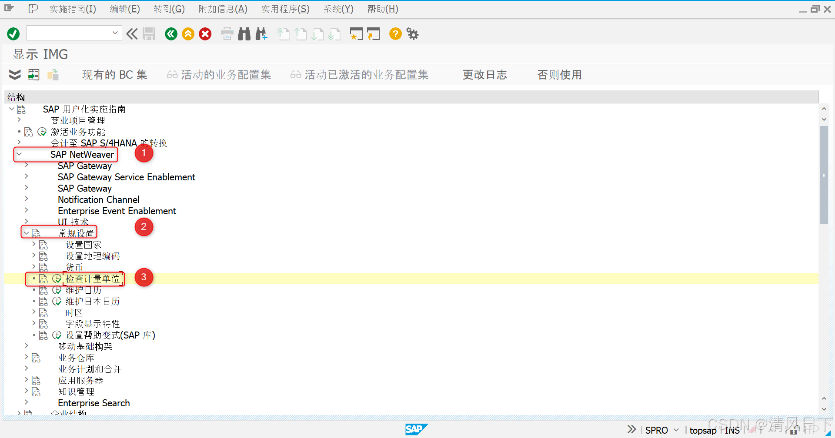The image size is (835, 438).
Task: Open the 附加信息(A) menu
Action: coord(223,9)
